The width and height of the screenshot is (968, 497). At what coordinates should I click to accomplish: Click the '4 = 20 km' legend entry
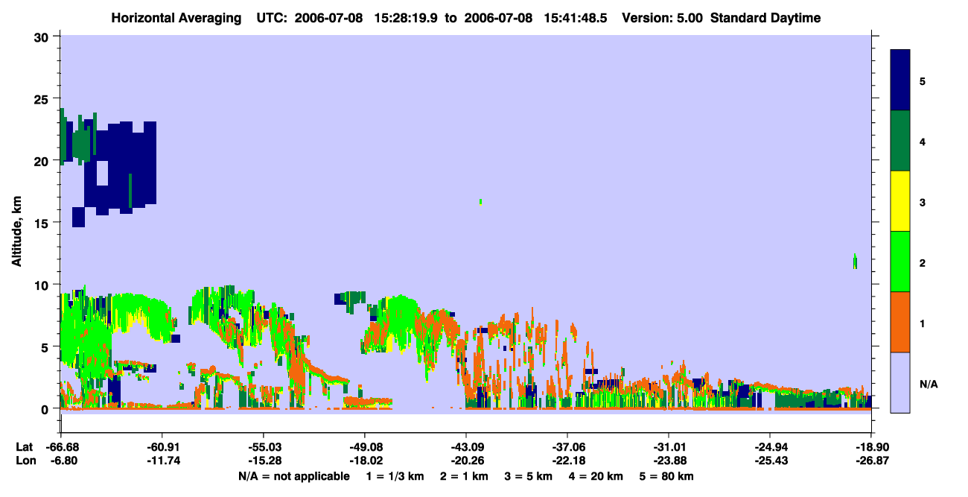(x=596, y=476)
